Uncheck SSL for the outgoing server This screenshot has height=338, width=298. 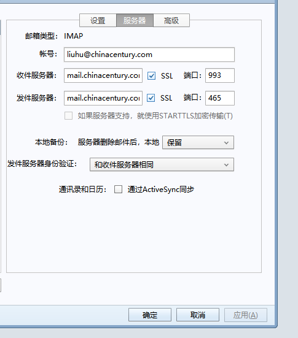[151, 98]
